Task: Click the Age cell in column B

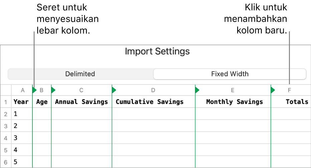Action: (x=42, y=102)
